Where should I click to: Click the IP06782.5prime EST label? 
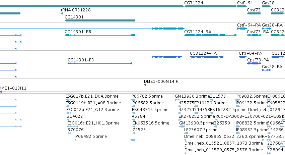tap(146, 96)
